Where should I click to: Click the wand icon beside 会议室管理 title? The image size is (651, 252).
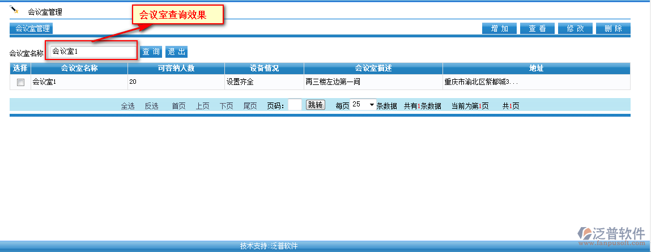(x=14, y=9)
